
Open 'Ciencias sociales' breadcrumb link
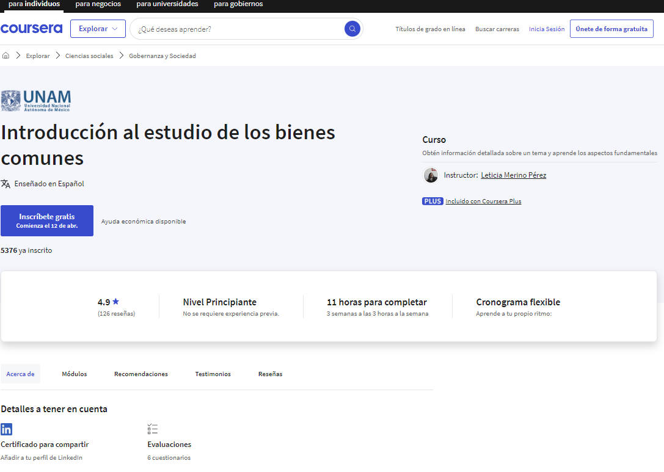tap(89, 56)
